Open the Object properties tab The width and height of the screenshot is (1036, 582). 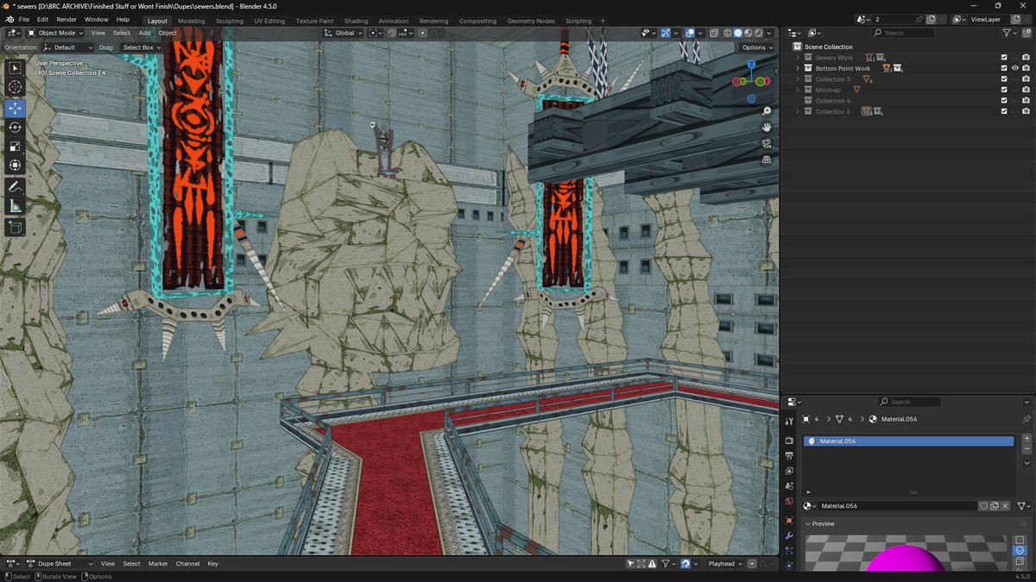coord(789,520)
